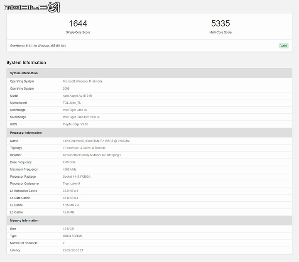This screenshot has height=262, width=299.
Task: Select Intel Tiger Lake-U/Y PCH 30 value
Action: [81, 117]
